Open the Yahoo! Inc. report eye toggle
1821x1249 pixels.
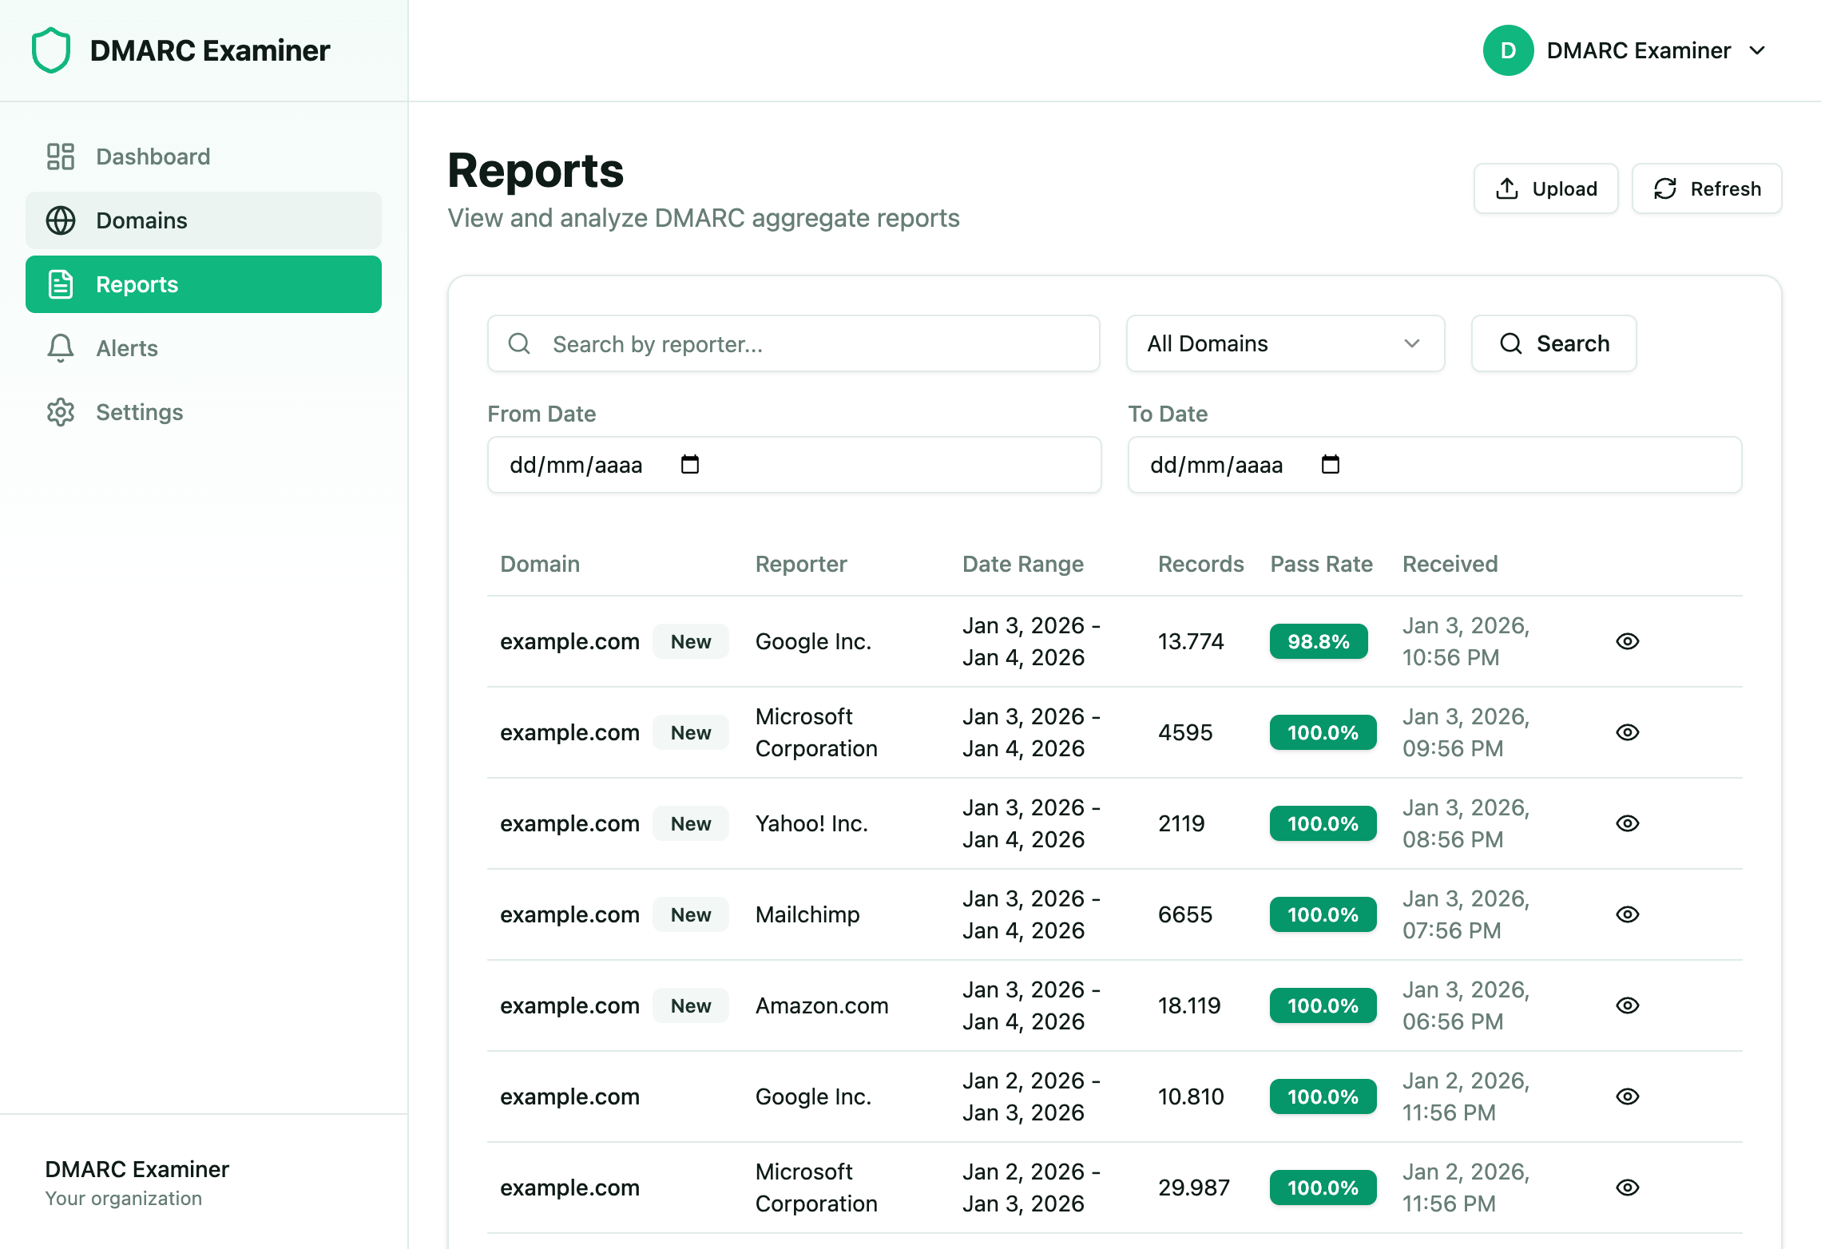click(1628, 823)
